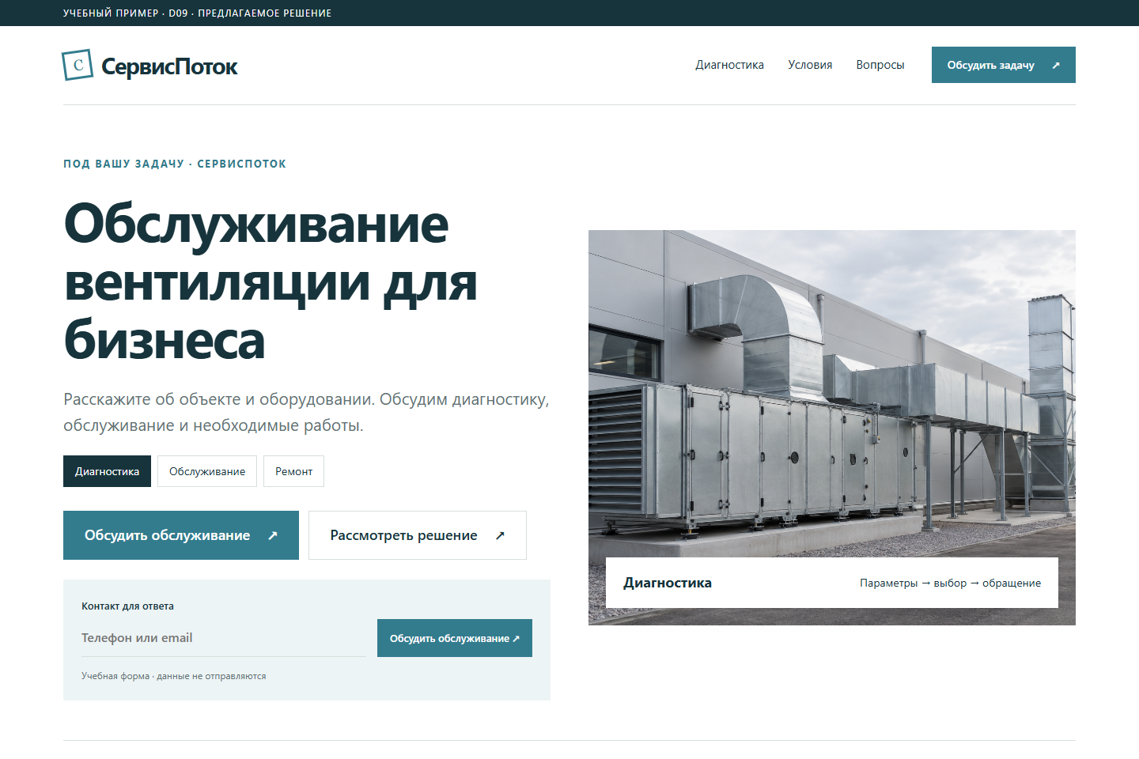This screenshot has width=1139, height=759.
Task: Click the text Параметры → выбор → обращение
Action: 950,583
